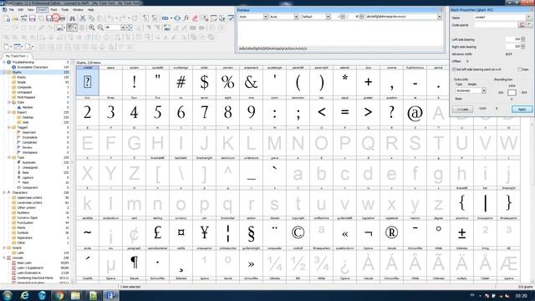Viewport: 535px width, 301px height.
Task: Click the Zoom In magnifier icon
Action: point(92,28)
